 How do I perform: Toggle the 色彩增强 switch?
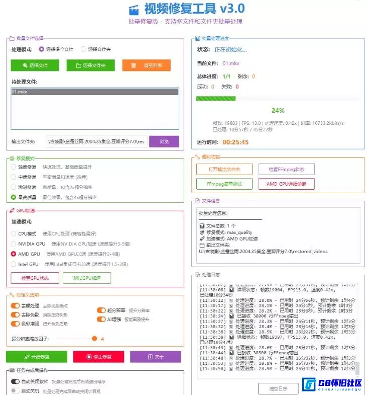pos(15,324)
